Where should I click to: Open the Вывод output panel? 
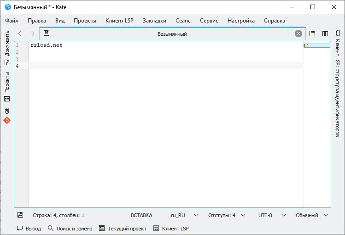coord(29,229)
